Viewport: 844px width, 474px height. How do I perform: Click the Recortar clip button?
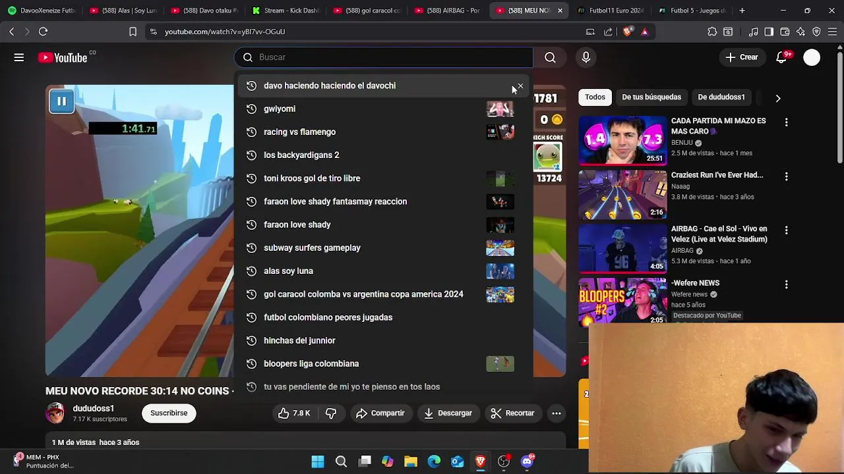point(513,413)
